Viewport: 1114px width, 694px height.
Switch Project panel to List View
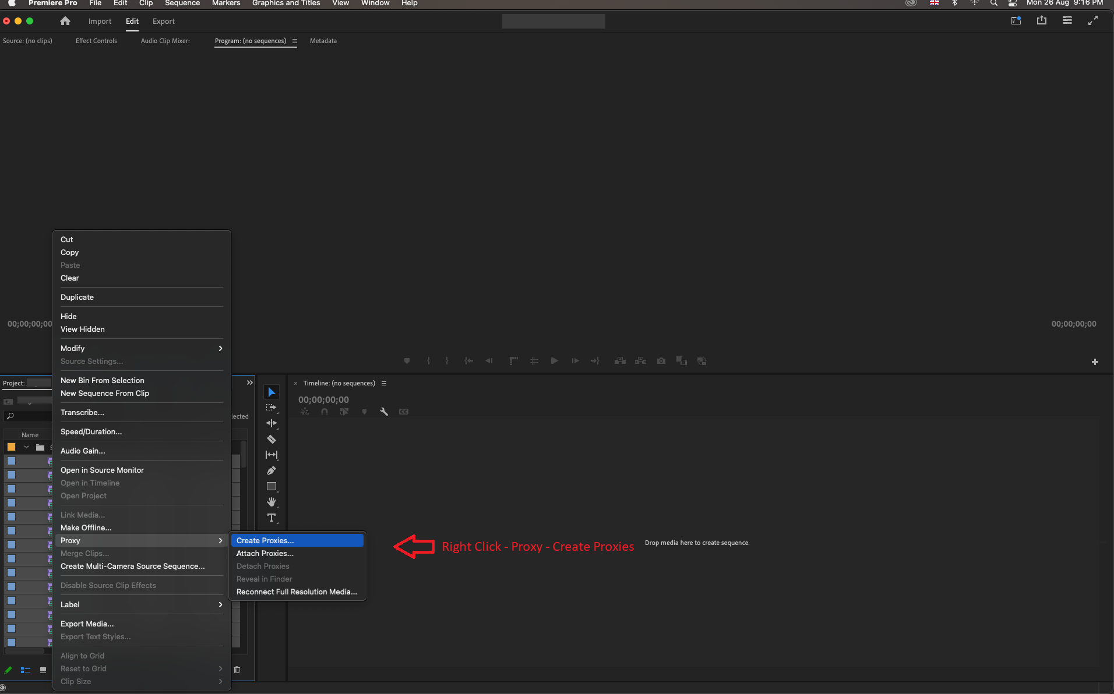[26, 670]
